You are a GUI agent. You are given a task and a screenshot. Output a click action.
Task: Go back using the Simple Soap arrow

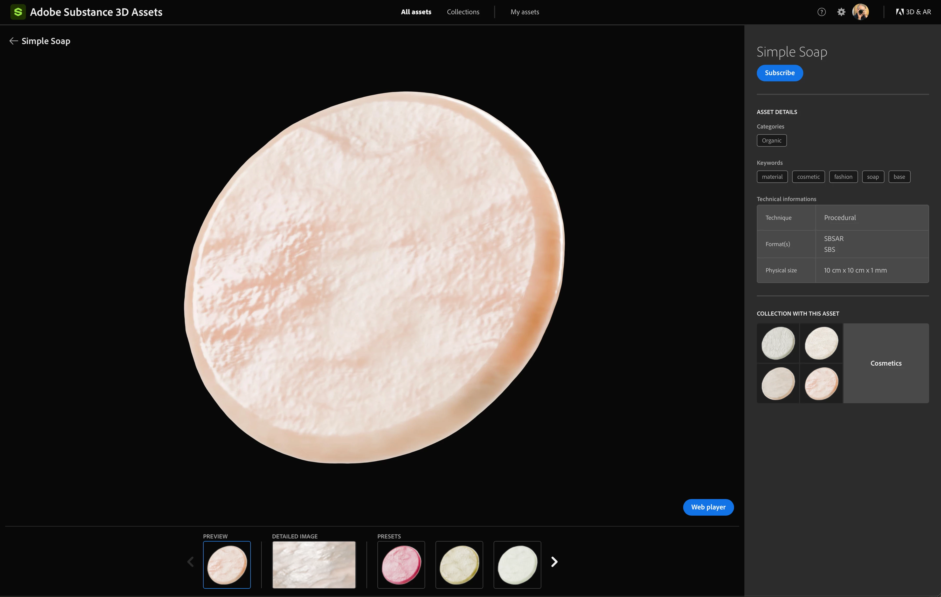point(14,41)
